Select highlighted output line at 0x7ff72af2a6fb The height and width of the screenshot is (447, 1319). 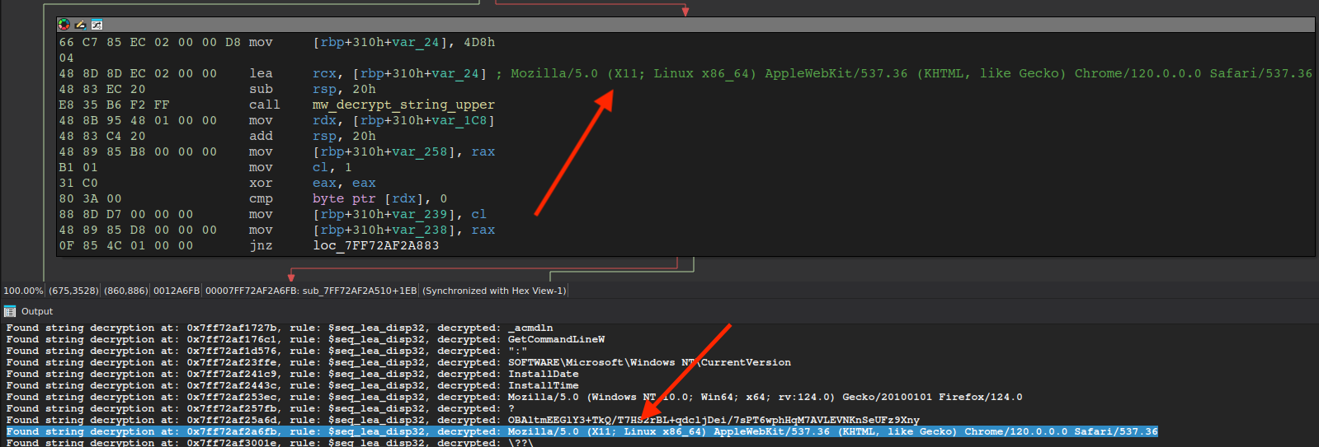pos(582,431)
